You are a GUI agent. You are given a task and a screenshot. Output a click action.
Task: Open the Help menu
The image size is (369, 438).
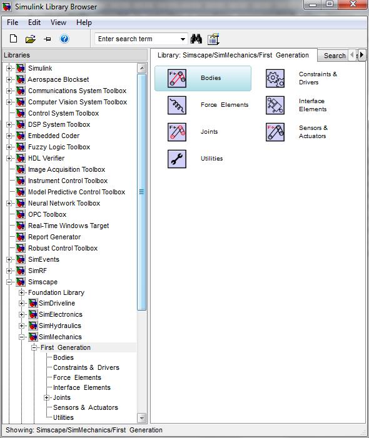pos(84,22)
